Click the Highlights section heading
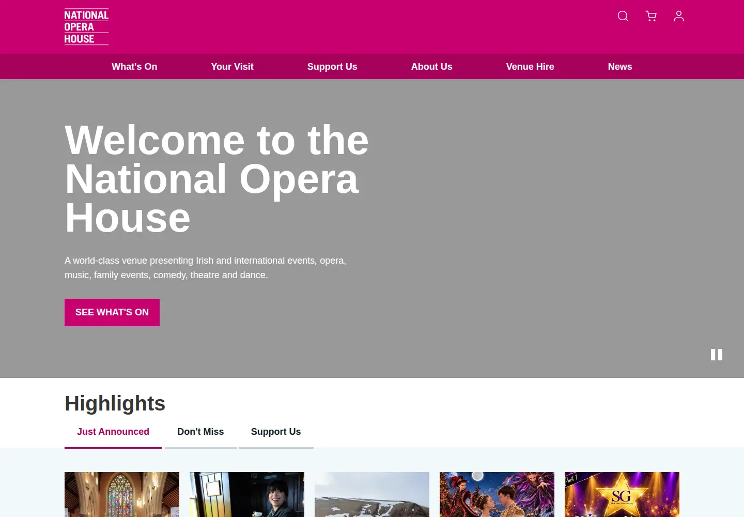This screenshot has width=744, height=517. [x=115, y=403]
